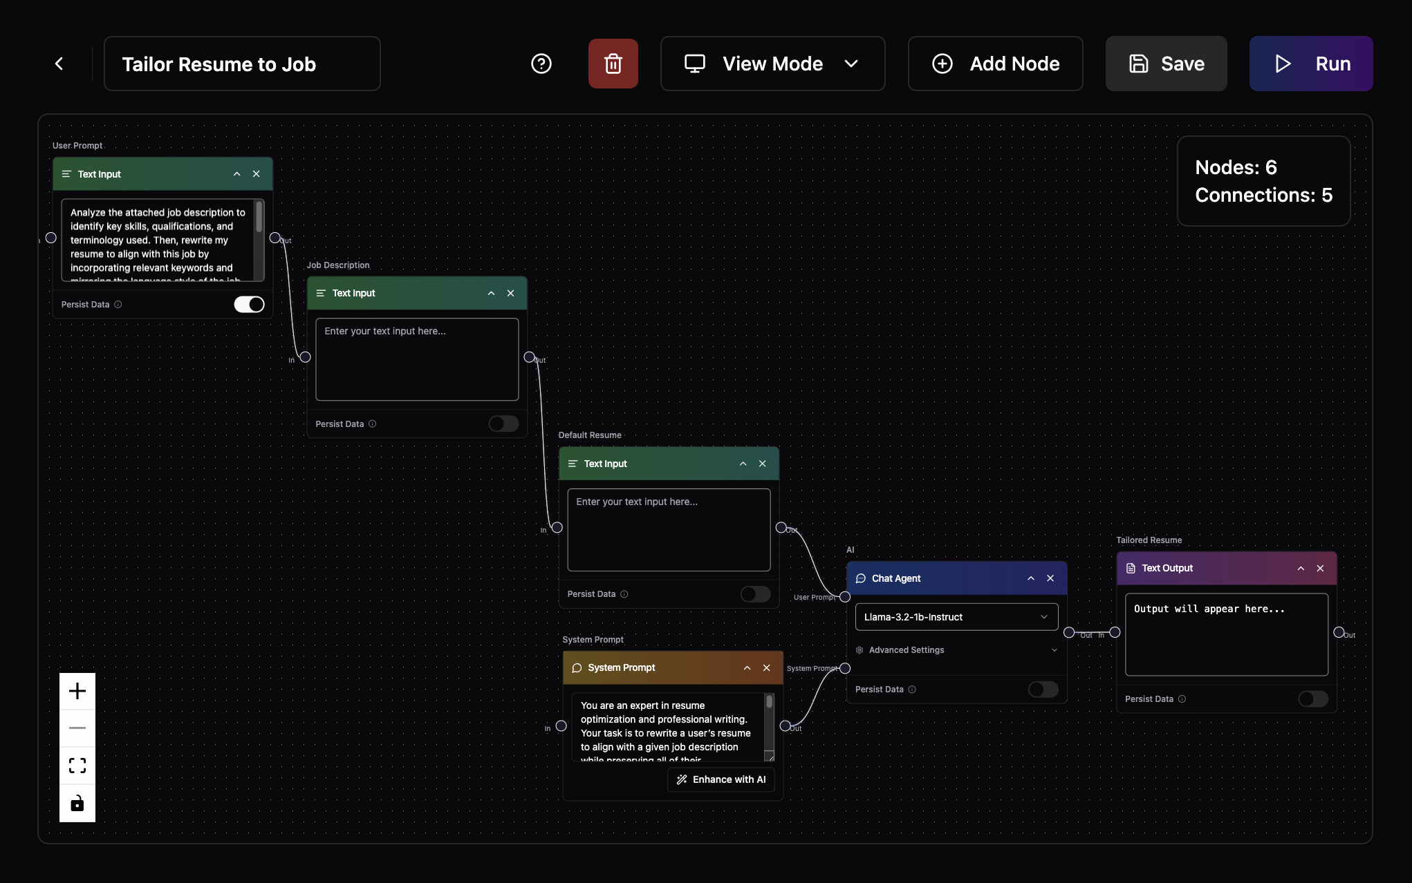The height and width of the screenshot is (883, 1412).
Task: Enable Persist Data on Text Output node
Action: 1312,699
